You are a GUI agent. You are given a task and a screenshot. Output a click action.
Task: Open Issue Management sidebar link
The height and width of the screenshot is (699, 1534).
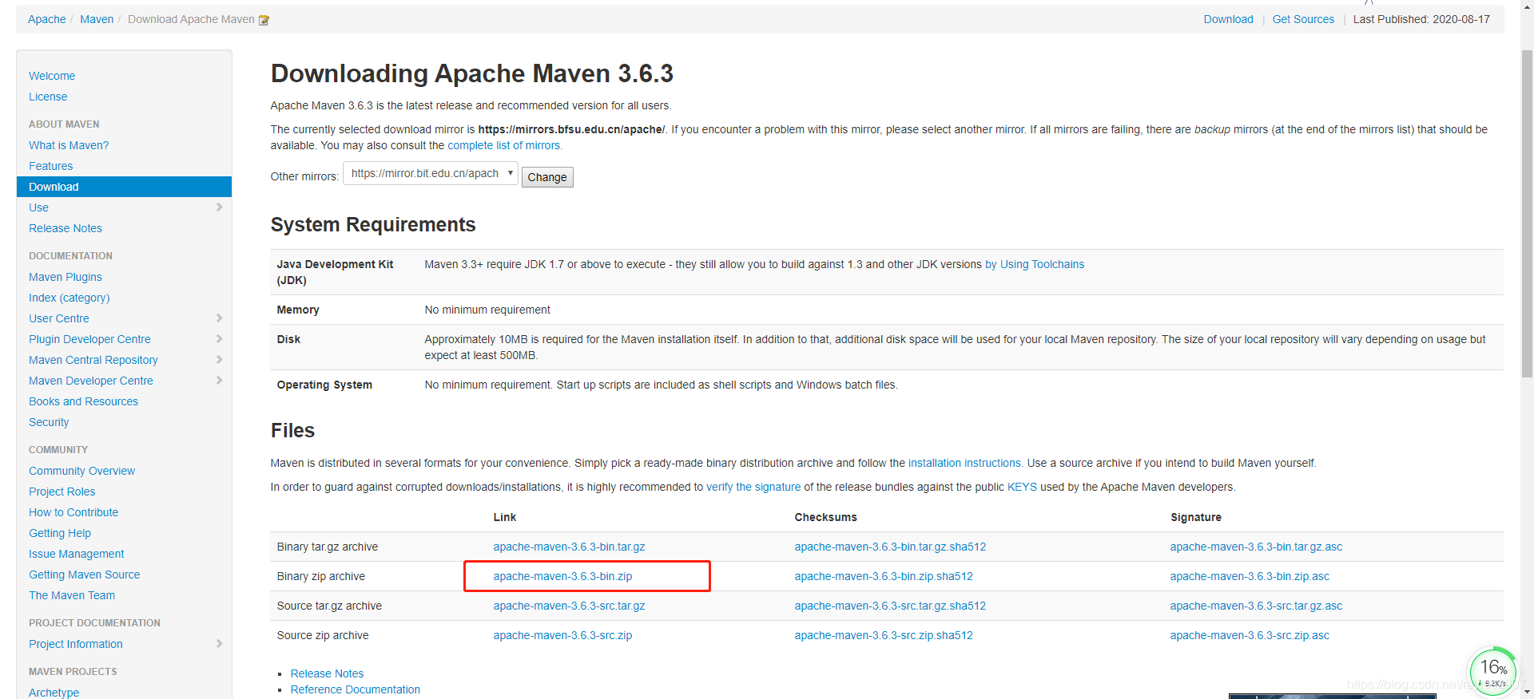pos(76,554)
